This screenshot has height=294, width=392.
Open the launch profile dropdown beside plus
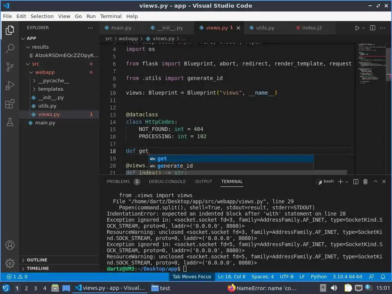pos(347,182)
